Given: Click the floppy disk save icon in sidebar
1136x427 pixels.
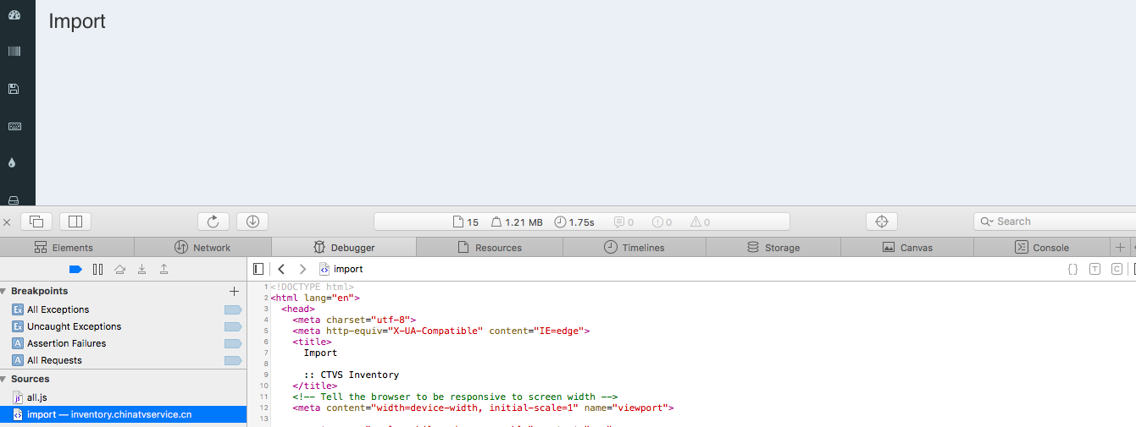Looking at the screenshot, I should click(14, 89).
